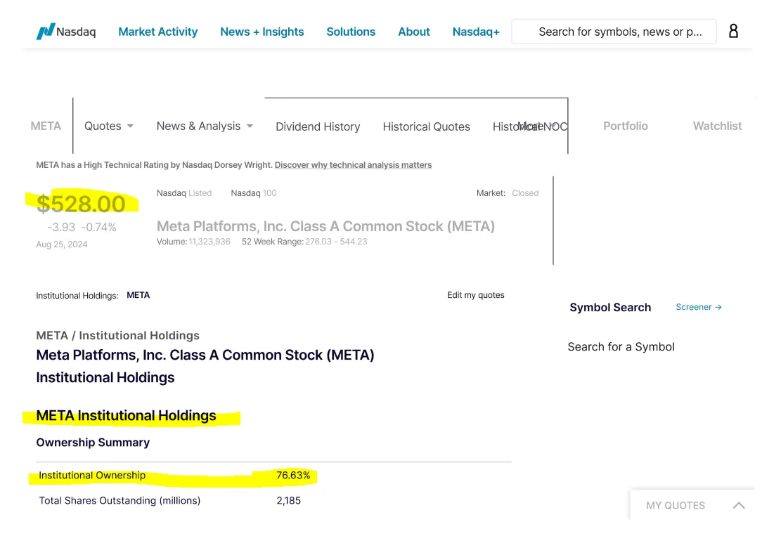
Task: Focus the symbols and news search field
Action: (614, 32)
